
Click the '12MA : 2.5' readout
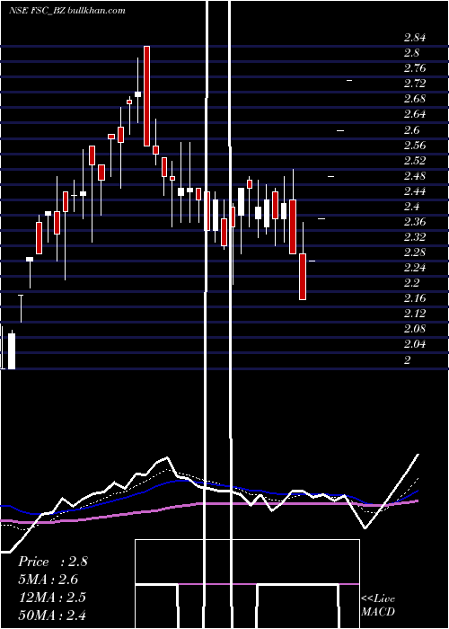(52, 597)
